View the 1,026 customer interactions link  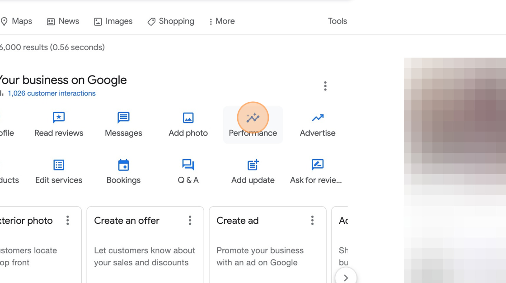pyautogui.click(x=52, y=94)
